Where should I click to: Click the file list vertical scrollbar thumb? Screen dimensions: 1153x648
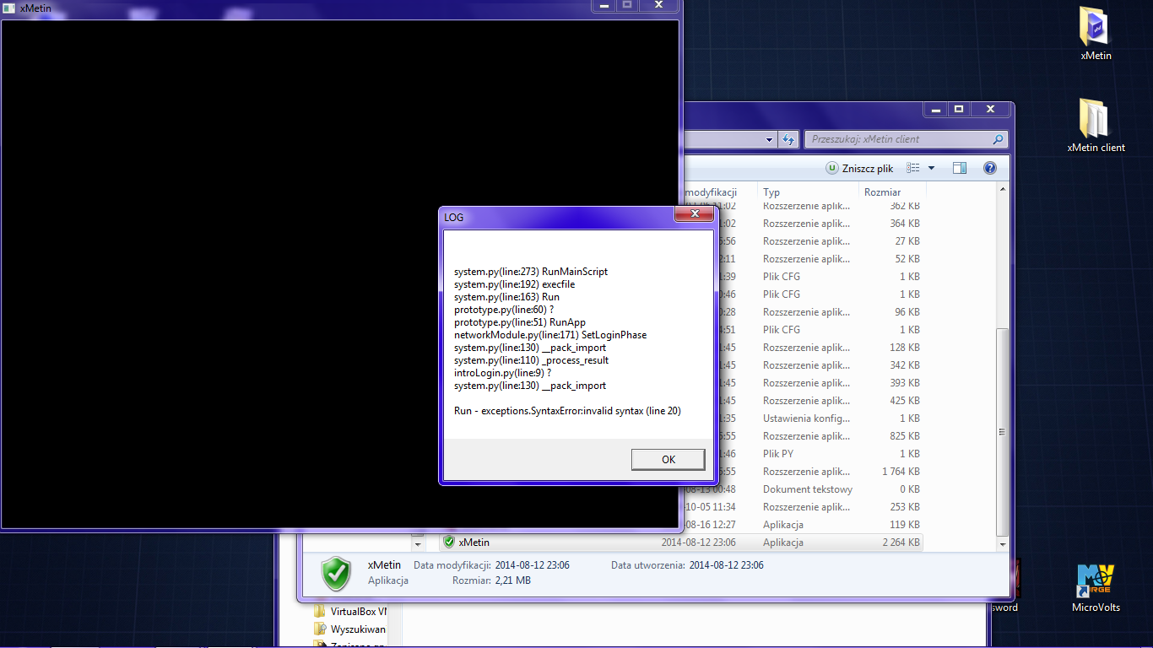[x=1003, y=431]
